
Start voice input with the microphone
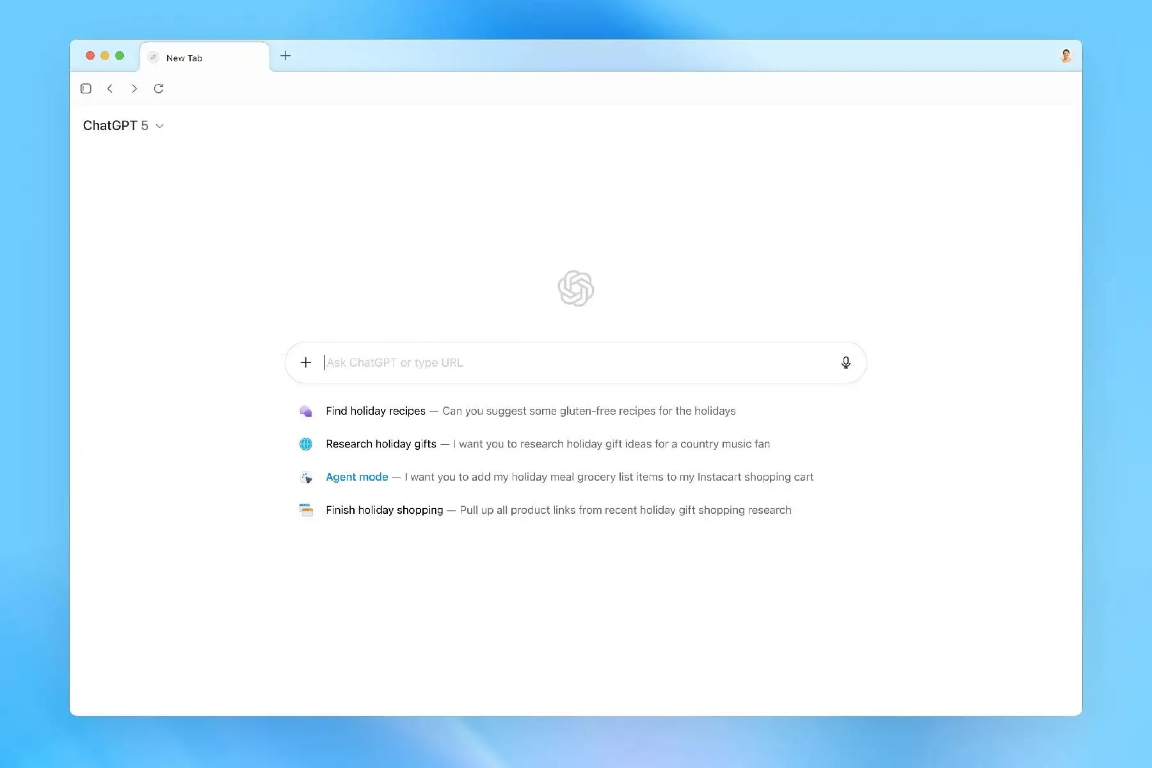tap(845, 363)
